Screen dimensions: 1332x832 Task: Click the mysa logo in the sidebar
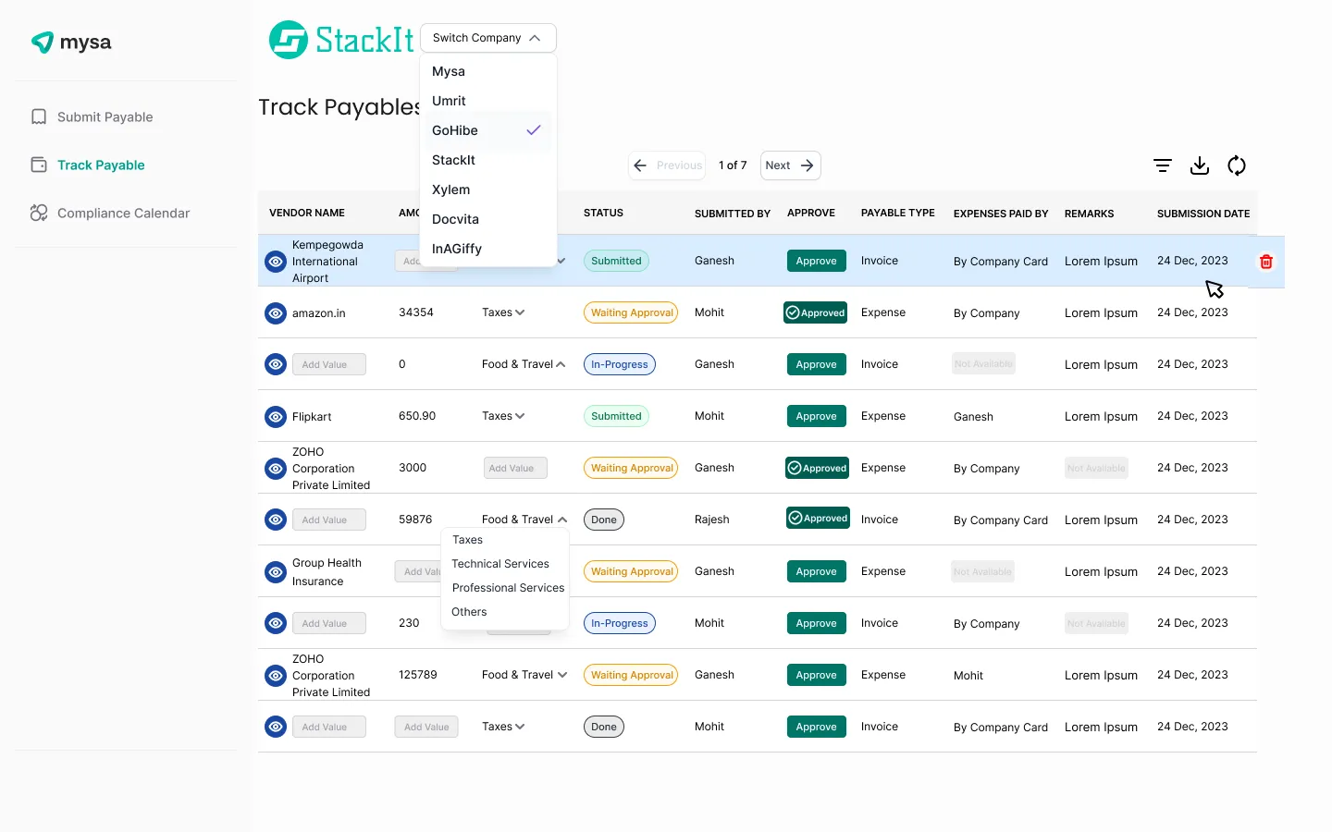pos(71,43)
